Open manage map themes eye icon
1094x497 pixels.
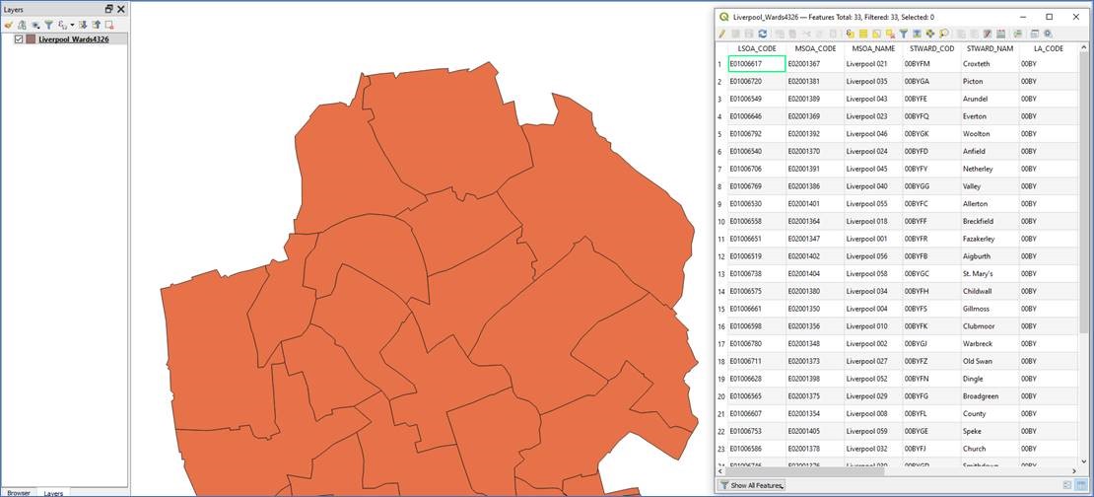35,25
